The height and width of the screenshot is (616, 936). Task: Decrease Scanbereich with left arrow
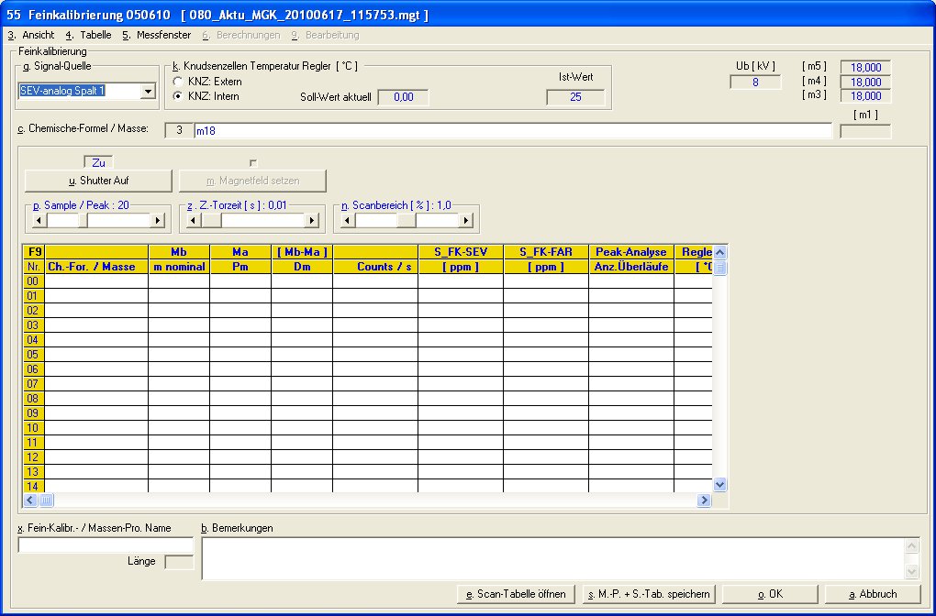tap(348, 221)
